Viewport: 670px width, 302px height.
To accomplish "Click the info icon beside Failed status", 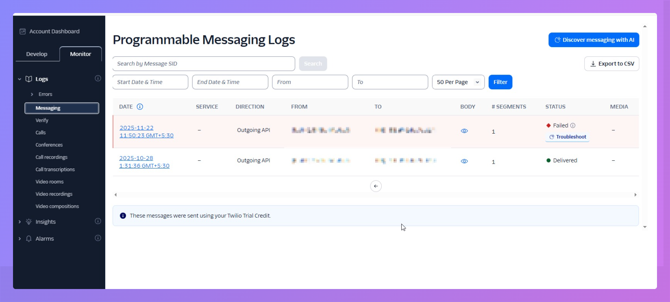I will click(573, 125).
